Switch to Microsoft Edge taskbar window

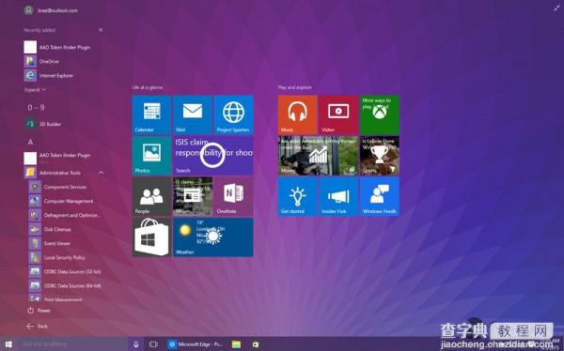click(196, 344)
